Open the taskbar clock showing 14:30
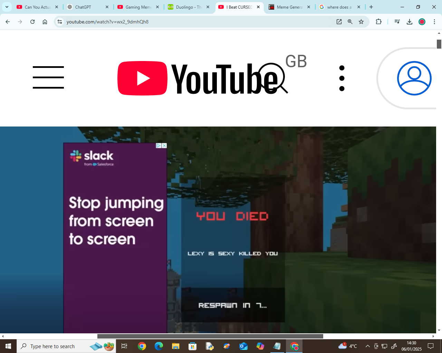 (411, 346)
